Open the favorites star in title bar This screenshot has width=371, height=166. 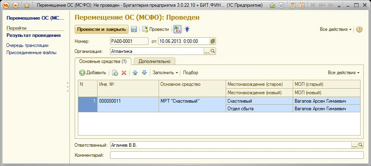point(27,6)
